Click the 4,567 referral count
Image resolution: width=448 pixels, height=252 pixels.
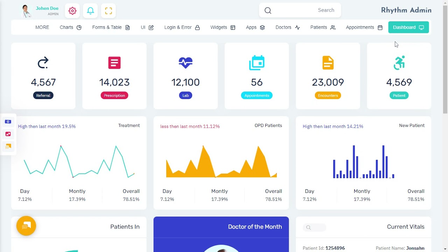43,82
